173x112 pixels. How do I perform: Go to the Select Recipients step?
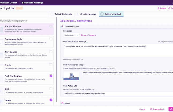click(61, 14)
